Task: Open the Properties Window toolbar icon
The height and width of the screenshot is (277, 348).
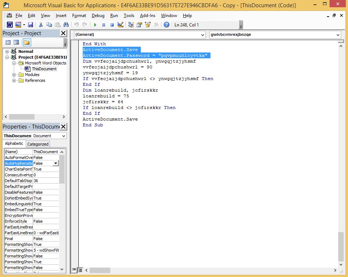Action: pos(139,25)
